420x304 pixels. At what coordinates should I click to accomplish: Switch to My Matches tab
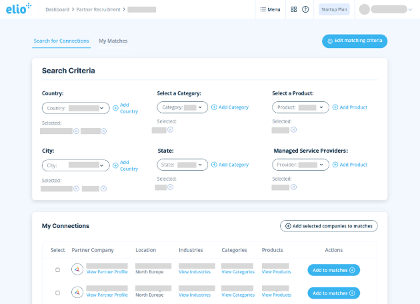(x=113, y=41)
